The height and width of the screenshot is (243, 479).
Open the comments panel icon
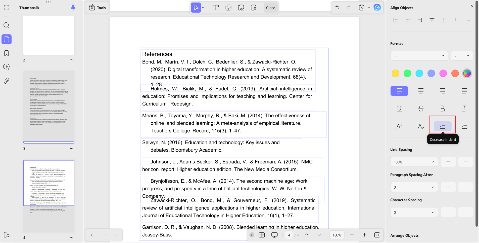(x=7, y=67)
